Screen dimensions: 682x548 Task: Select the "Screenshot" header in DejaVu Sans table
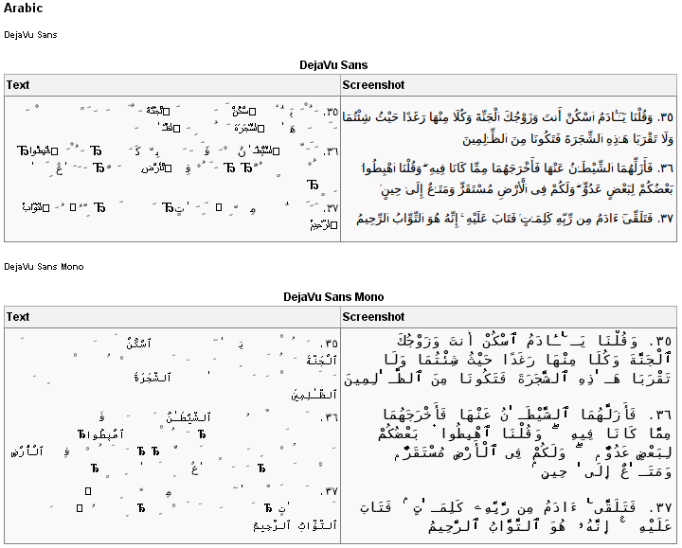[373, 85]
